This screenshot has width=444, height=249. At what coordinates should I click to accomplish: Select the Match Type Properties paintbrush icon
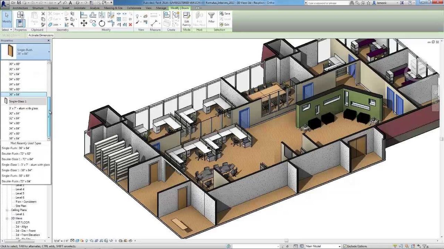click(43, 24)
